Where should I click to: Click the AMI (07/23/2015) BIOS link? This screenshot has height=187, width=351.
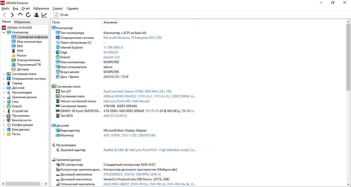coord(115,116)
